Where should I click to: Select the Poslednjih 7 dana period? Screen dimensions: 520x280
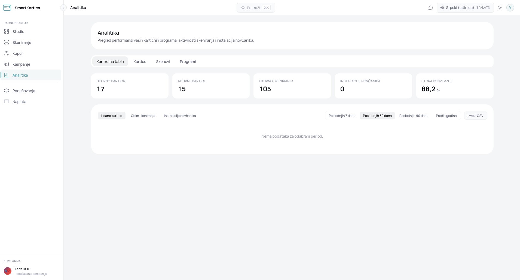coord(342,116)
